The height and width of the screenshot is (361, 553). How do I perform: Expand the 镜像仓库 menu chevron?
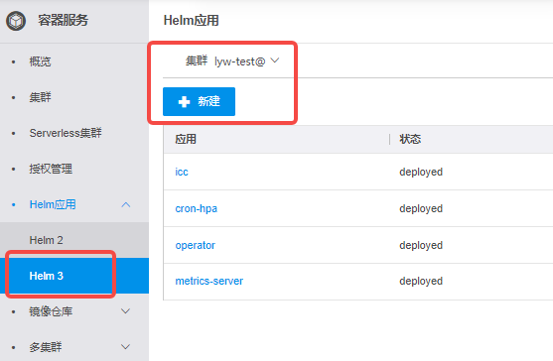(x=126, y=311)
